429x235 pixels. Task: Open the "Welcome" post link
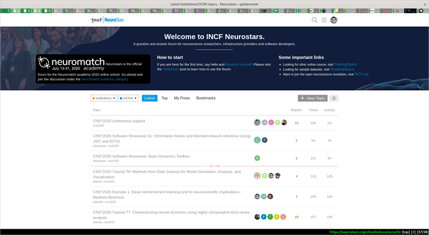pyautogui.click(x=171, y=69)
